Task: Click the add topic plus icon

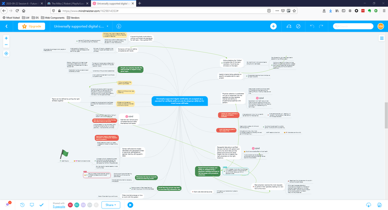Action: [274, 26]
